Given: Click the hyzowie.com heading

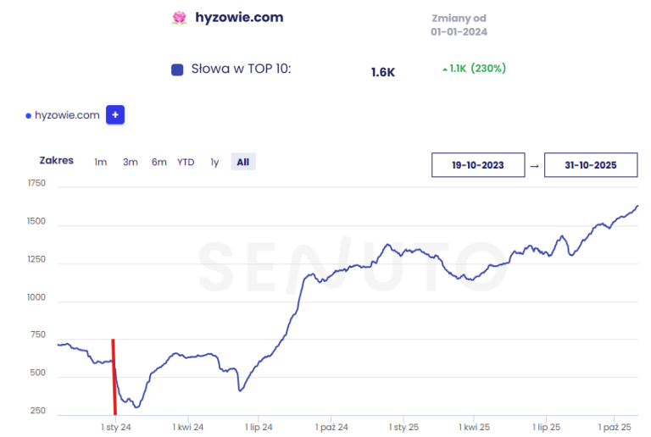Looking at the screenshot, I should 239,18.
